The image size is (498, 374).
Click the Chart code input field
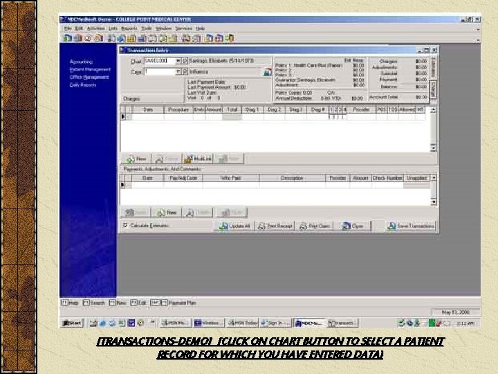pos(160,61)
